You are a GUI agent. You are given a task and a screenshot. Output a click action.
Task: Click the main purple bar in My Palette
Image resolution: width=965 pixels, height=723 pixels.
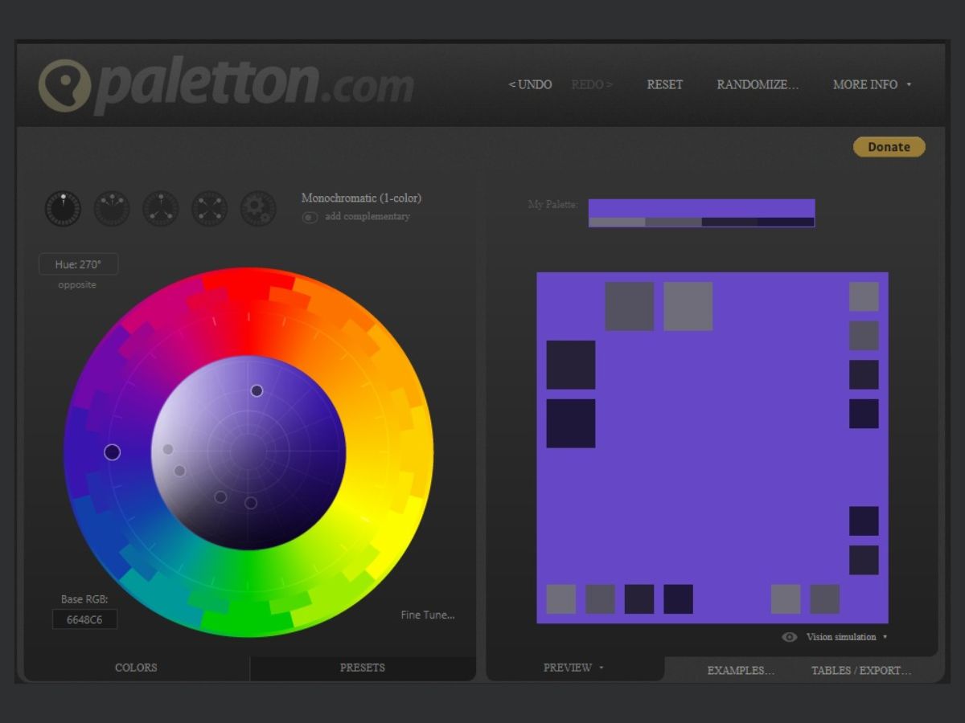click(x=701, y=208)
